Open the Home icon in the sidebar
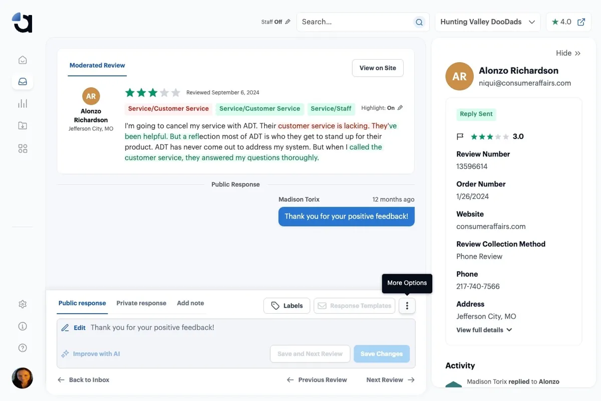The height and width of the screenshot is (401, 601). pos(23,60)
